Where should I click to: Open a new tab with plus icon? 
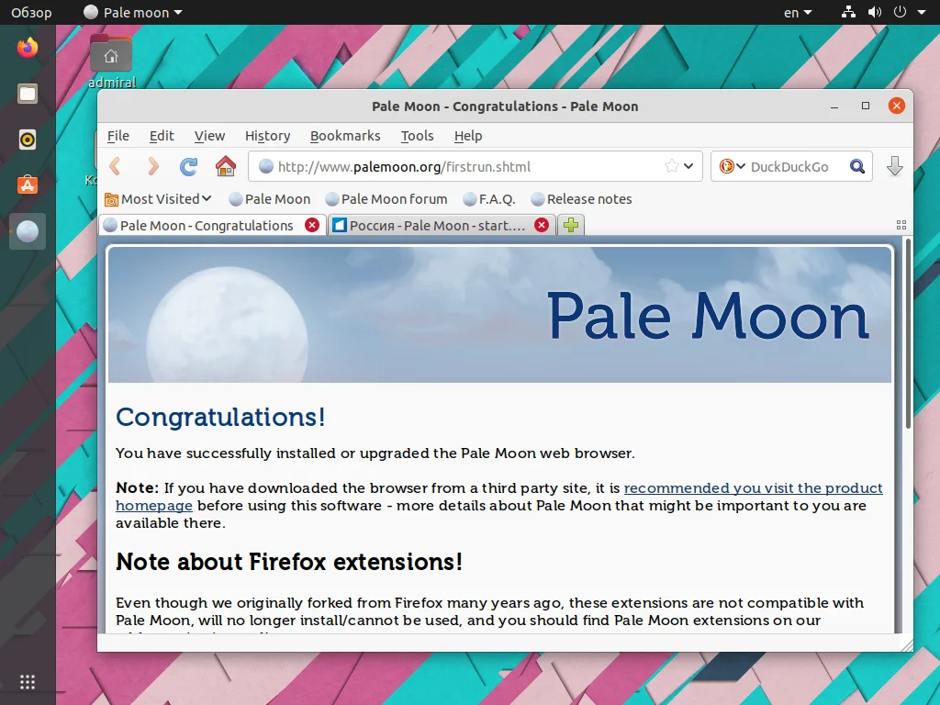pos(571,226)
